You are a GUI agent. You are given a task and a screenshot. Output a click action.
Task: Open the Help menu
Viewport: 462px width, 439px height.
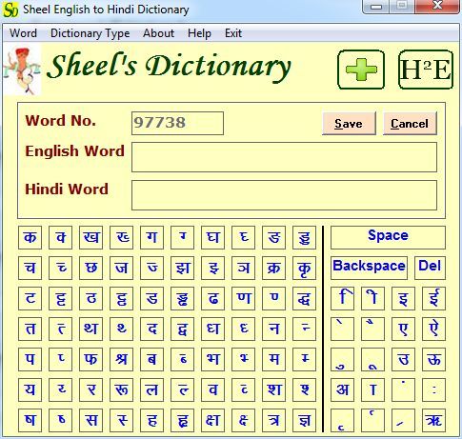[x=199, y=33]
